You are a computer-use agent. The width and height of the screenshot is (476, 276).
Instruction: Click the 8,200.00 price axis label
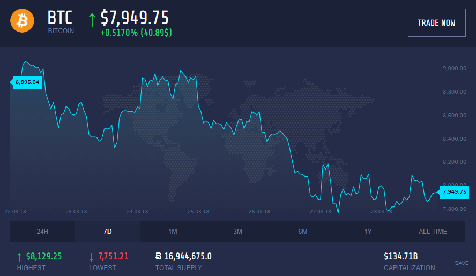click(x=455, y=162)
